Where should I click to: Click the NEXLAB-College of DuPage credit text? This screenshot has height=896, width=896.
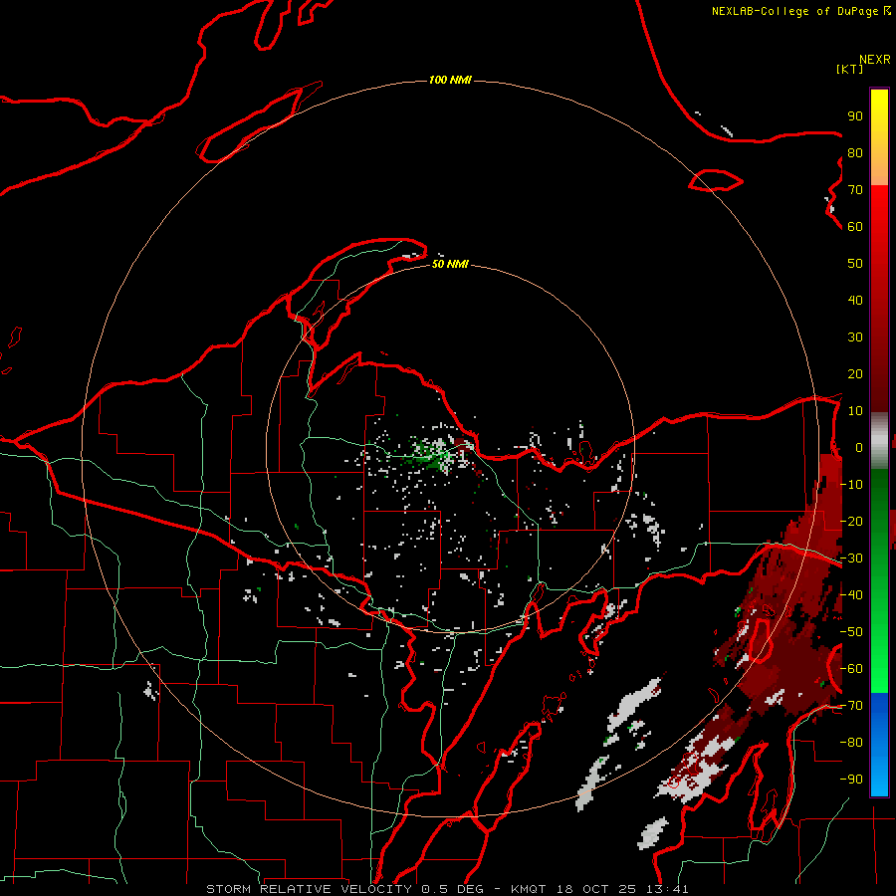[801, 11]
